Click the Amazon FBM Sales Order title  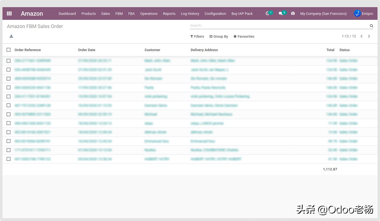(x=35, y=26)
